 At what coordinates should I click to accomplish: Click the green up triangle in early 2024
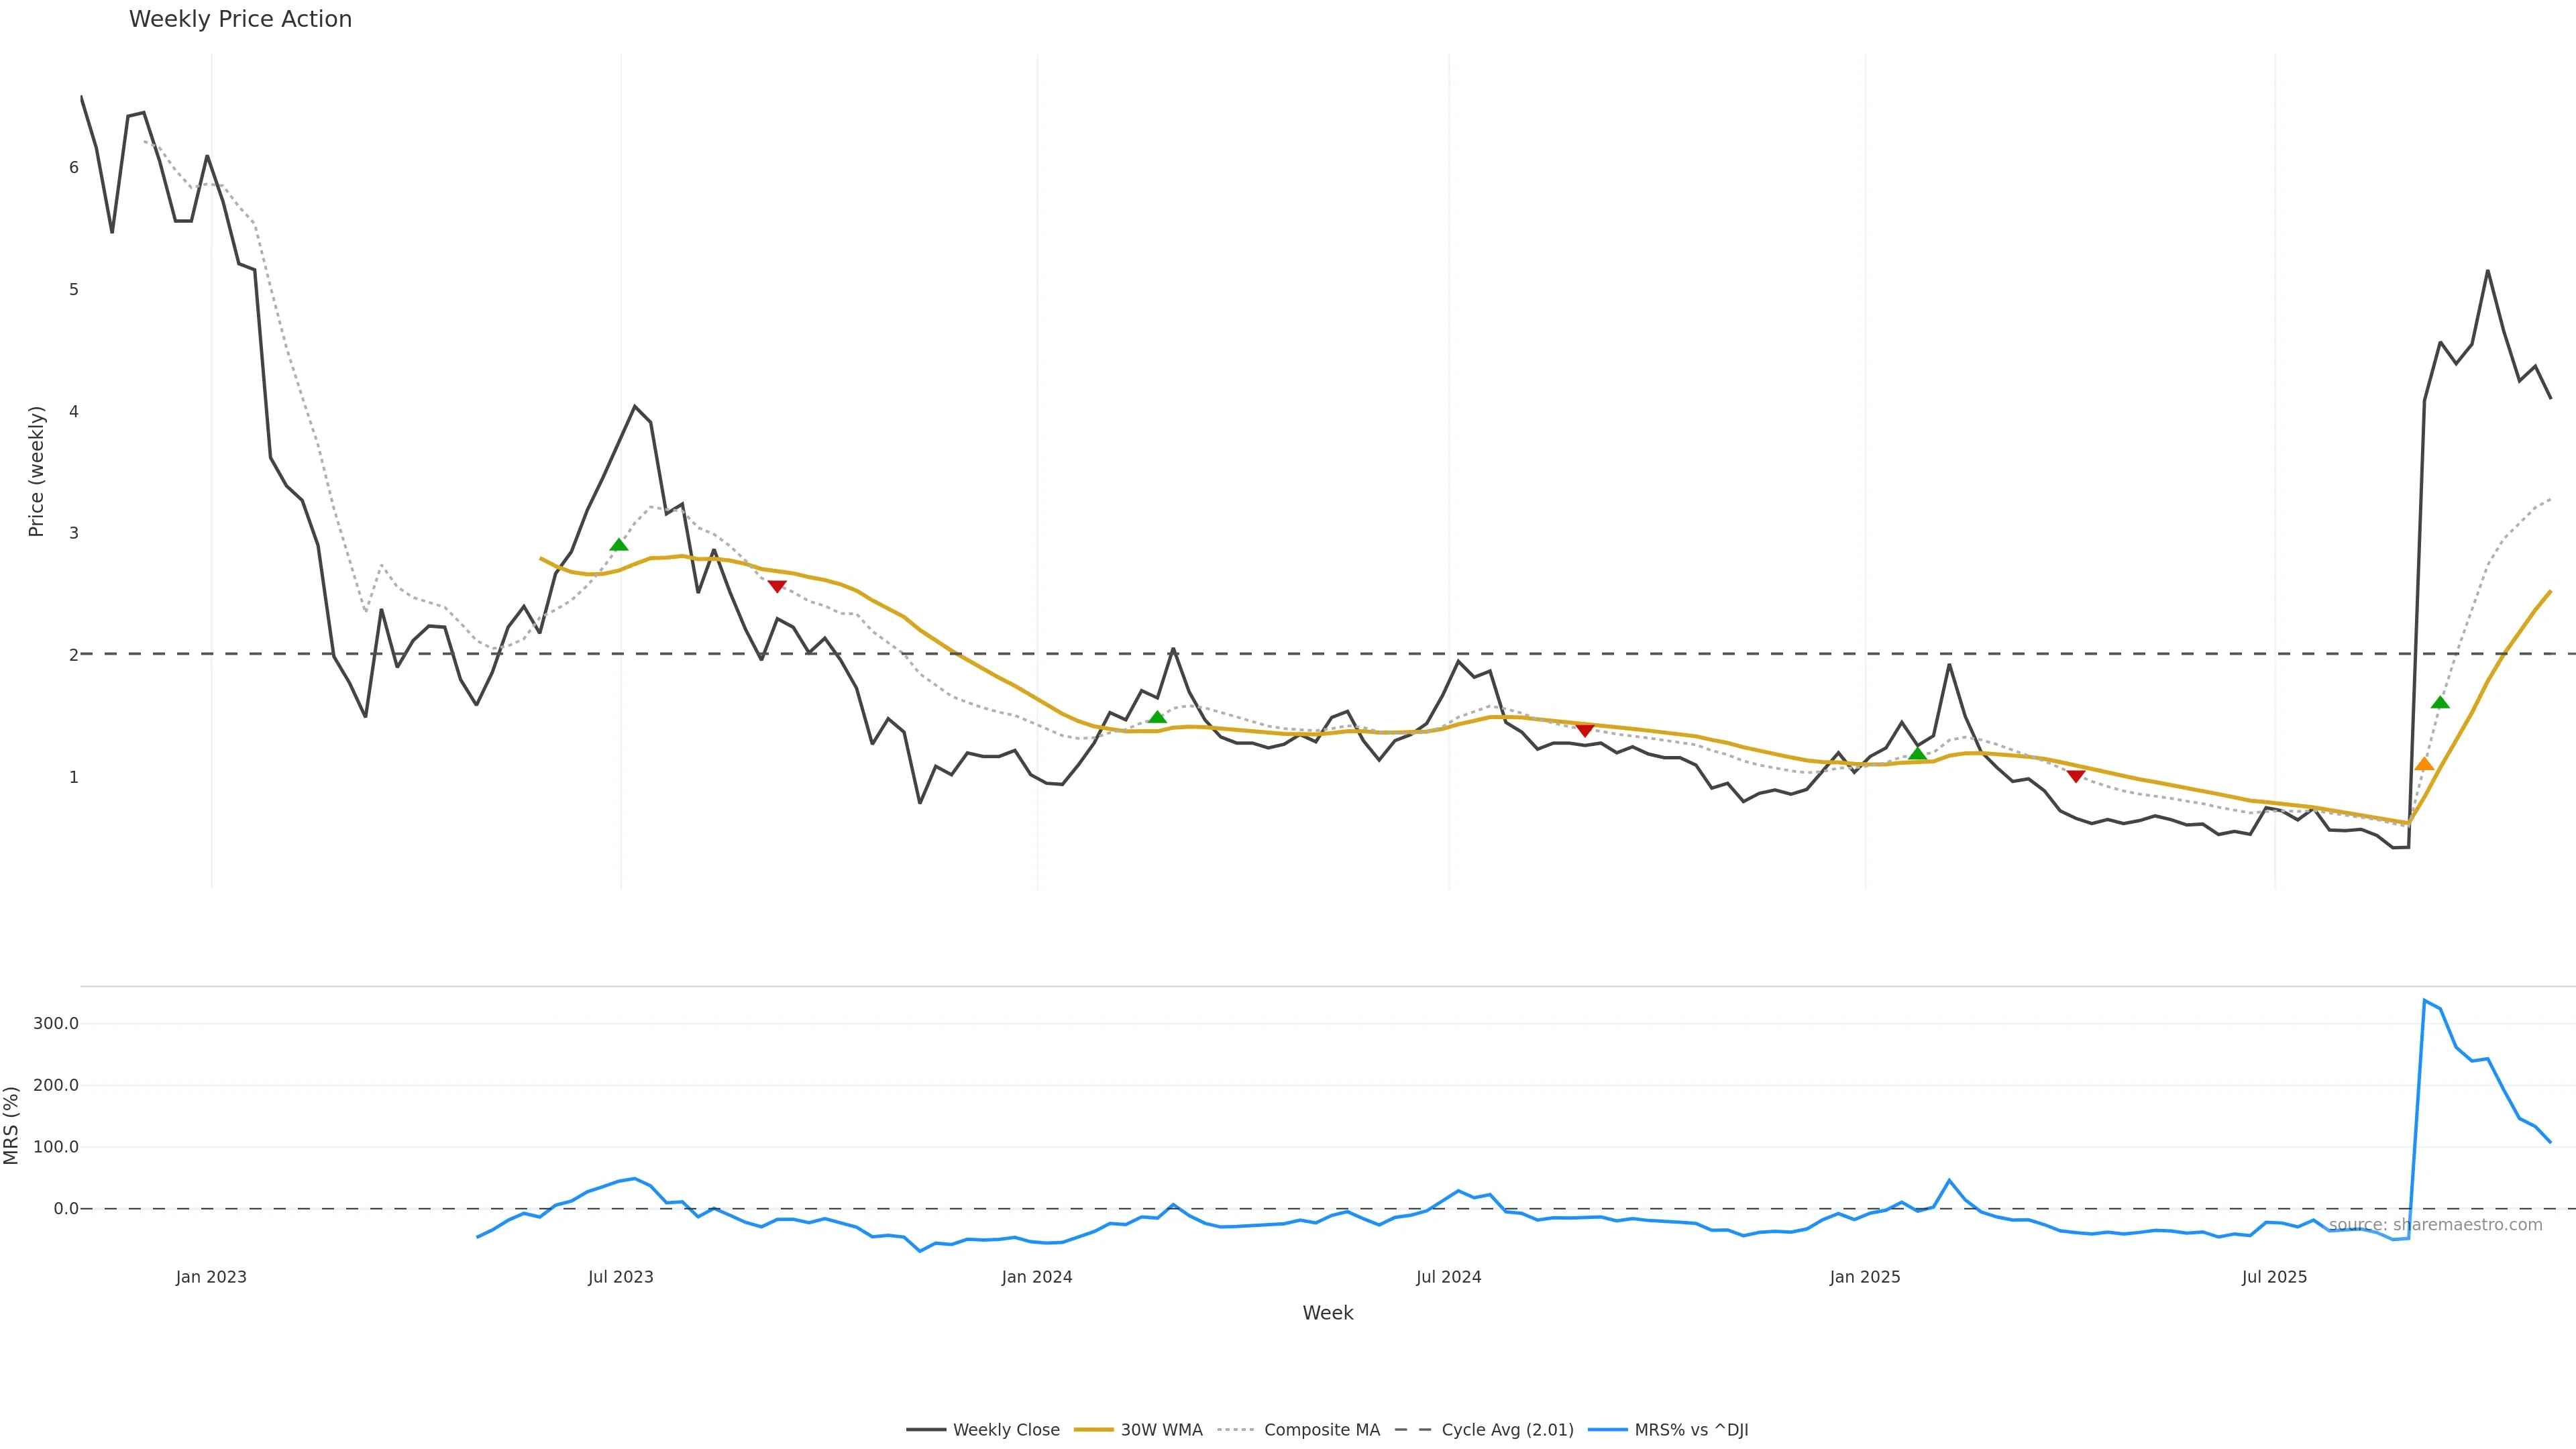coord(1157,717)
